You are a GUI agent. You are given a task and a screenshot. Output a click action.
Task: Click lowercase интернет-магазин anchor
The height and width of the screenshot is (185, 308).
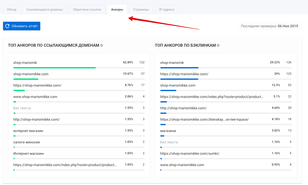[x=28, y=131]
